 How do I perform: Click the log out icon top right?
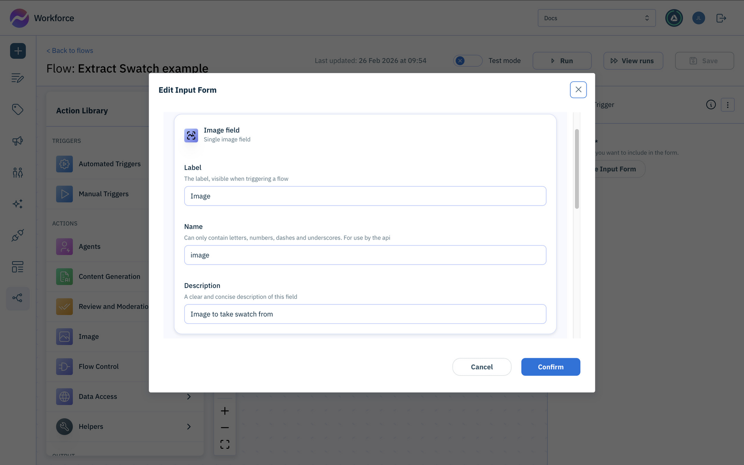coord(721,18)
